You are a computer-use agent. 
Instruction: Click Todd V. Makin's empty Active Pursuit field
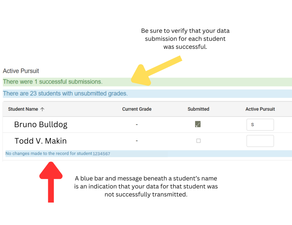[260, 141]
